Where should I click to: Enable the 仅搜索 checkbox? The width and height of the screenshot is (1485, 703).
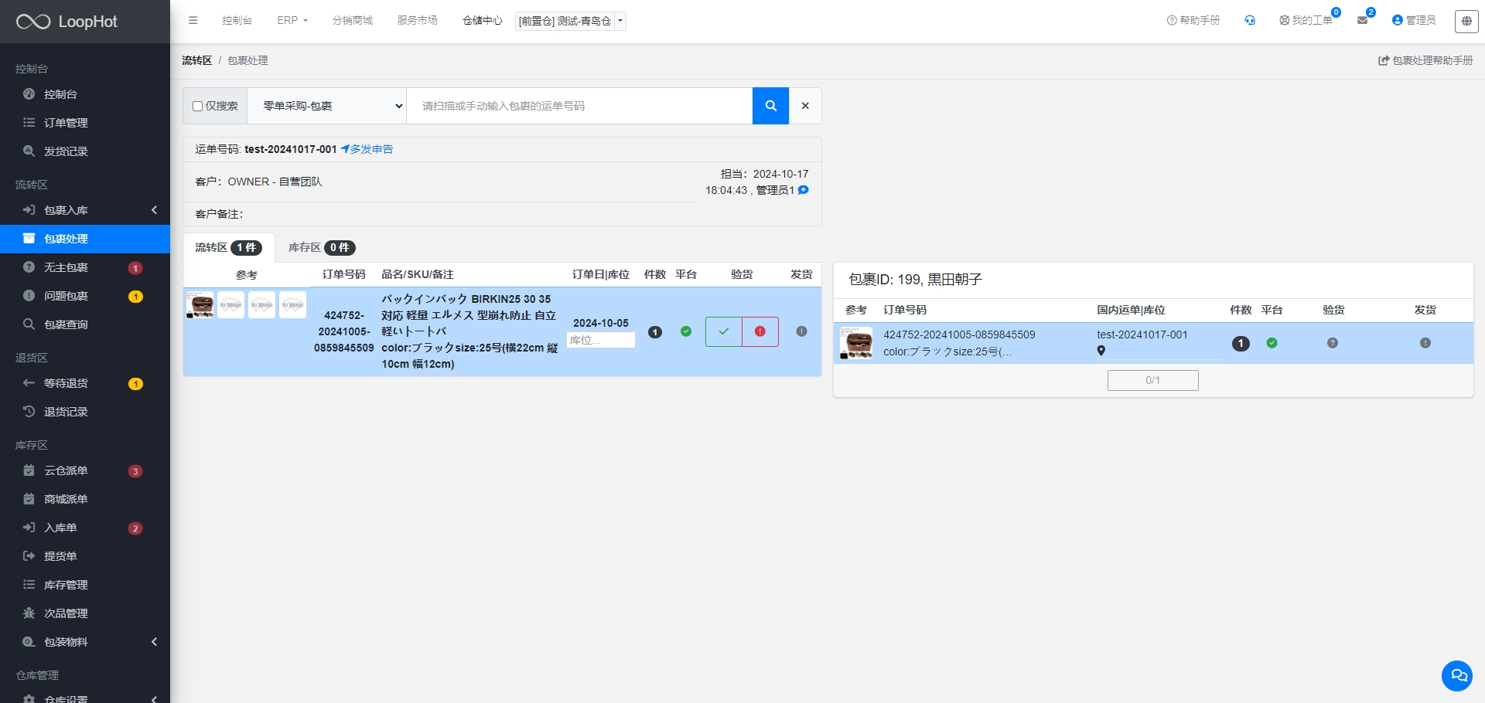tap(198, 107)
